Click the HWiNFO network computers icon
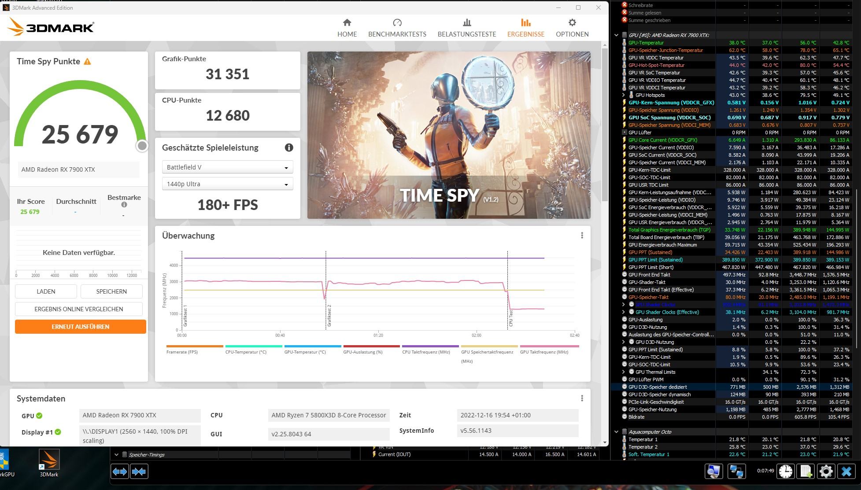This screenshot has width=861, height=490. coord(736,471)
